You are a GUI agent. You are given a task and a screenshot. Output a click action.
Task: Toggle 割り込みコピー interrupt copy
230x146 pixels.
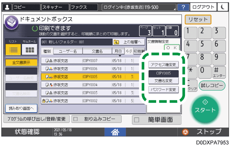pos(97,119)
